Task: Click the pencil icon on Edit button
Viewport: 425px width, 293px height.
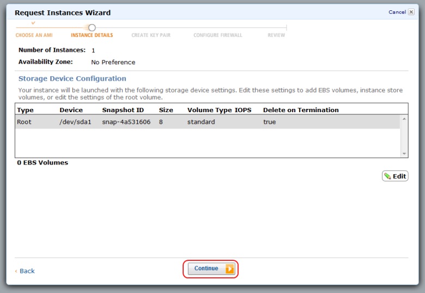Action: tap(387, 176)
